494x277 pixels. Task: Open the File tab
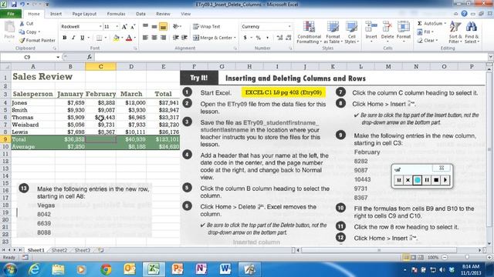point(11,14)
